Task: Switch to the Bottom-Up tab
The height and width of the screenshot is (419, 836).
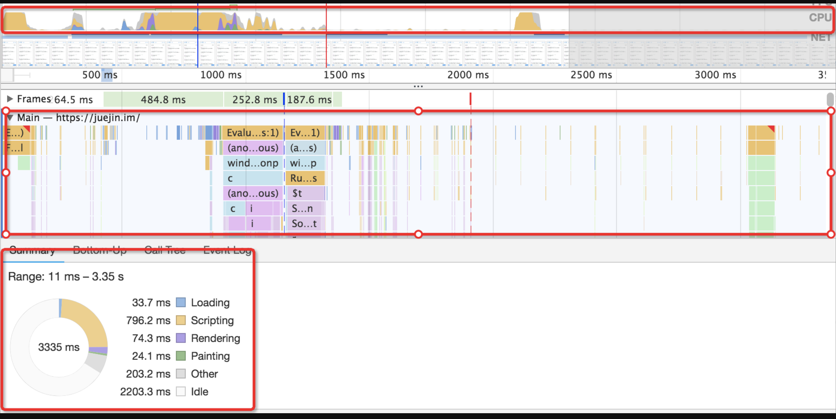Action: [100, 250]
